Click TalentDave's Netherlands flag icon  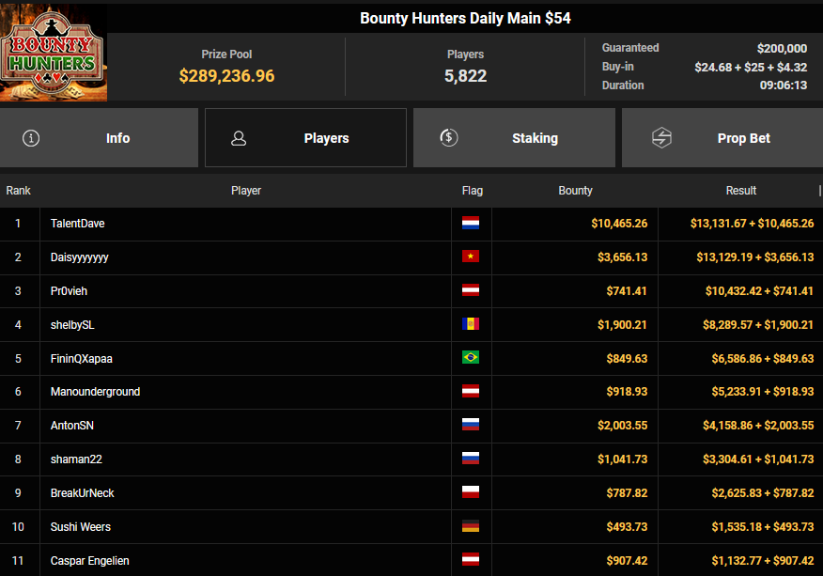[x=471, y=224]
